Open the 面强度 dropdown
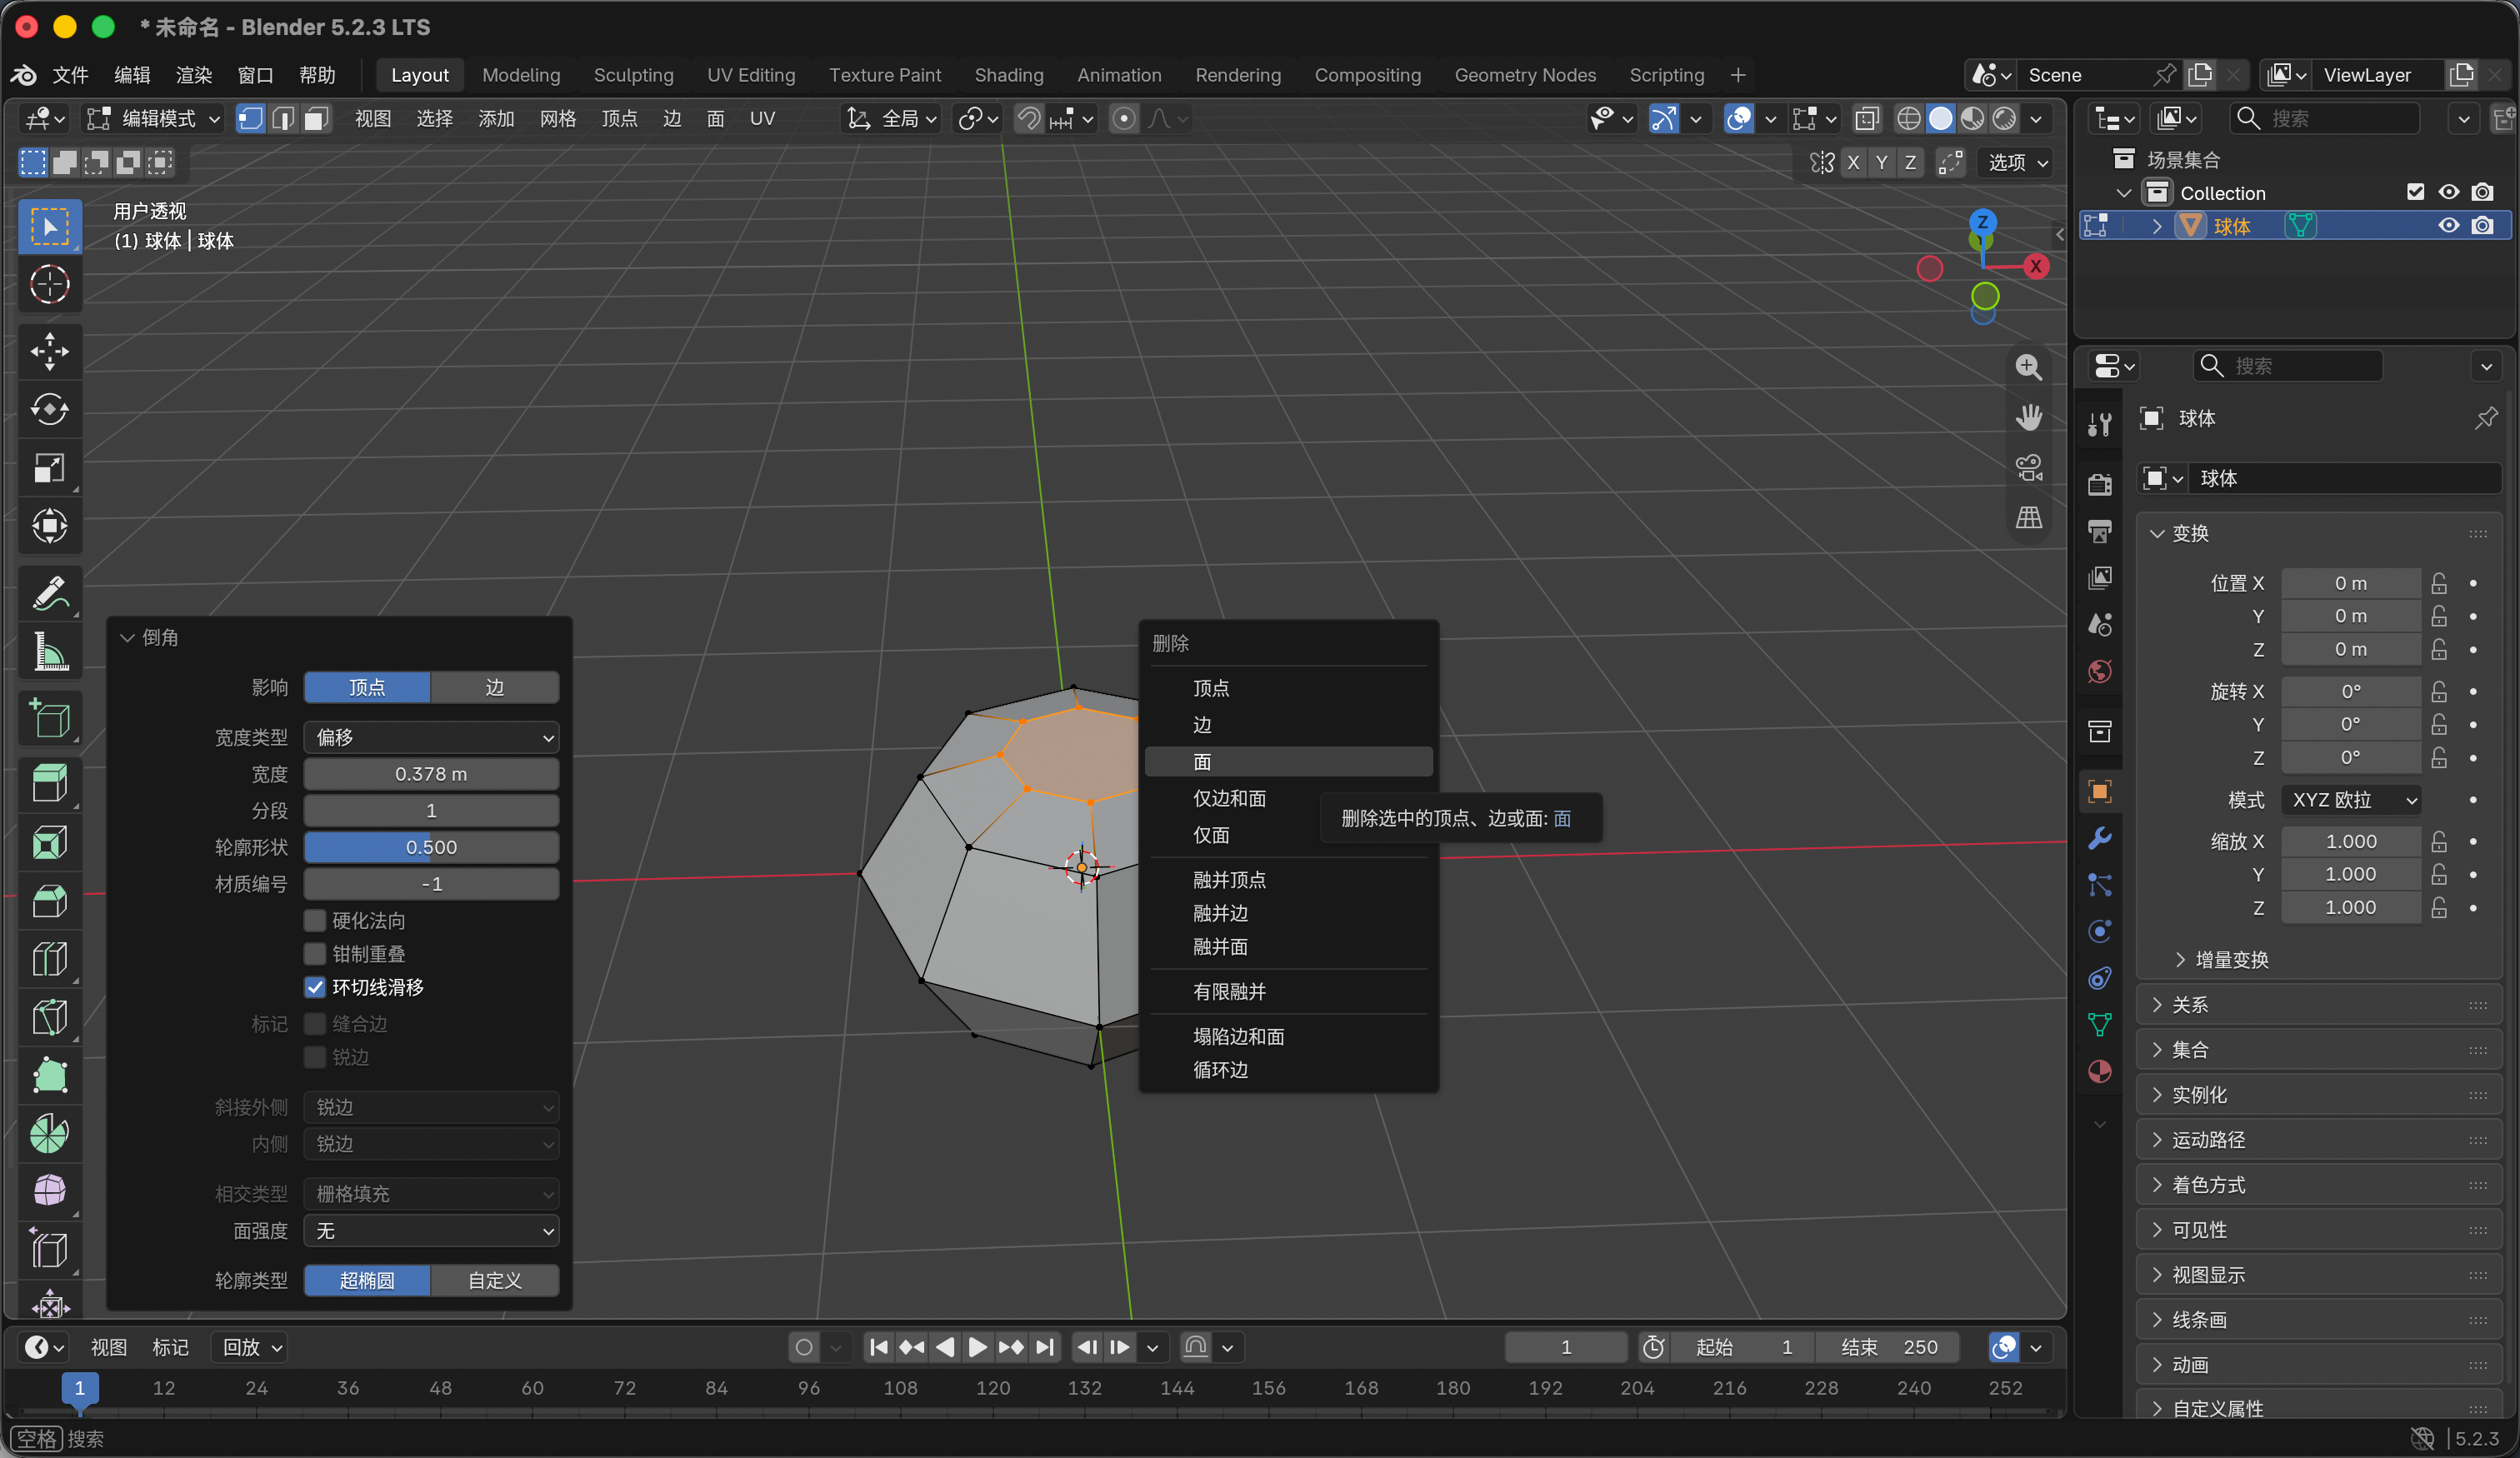Screen dimensions: 2520x1458 (431, 1231)
